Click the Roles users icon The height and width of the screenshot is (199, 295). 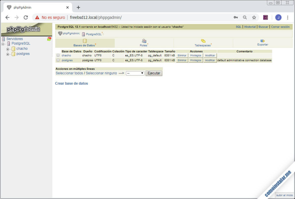coord(144,41)
